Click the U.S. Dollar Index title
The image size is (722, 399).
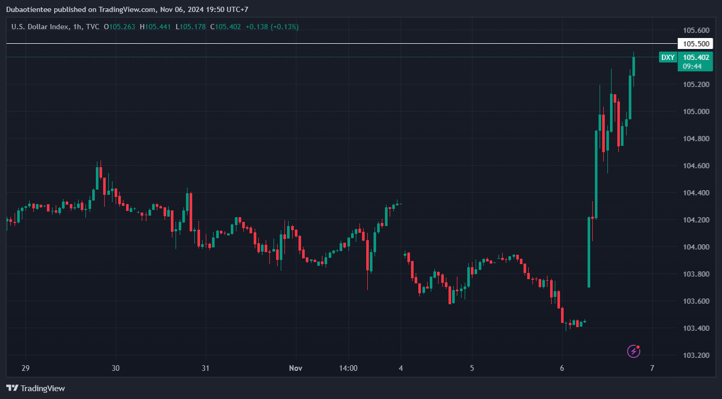point(39,27)
